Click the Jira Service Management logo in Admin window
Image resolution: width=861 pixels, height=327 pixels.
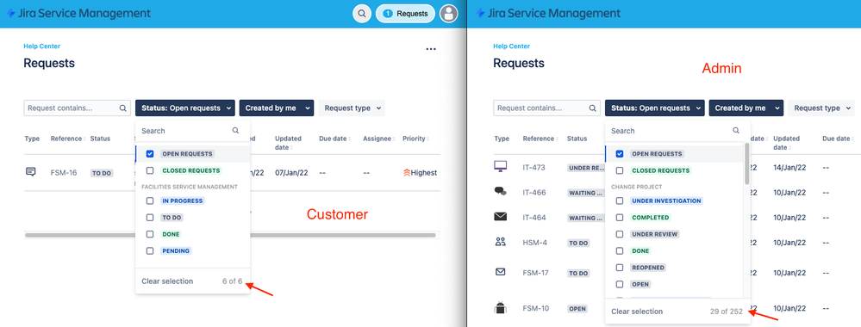(x=548, y=13)
